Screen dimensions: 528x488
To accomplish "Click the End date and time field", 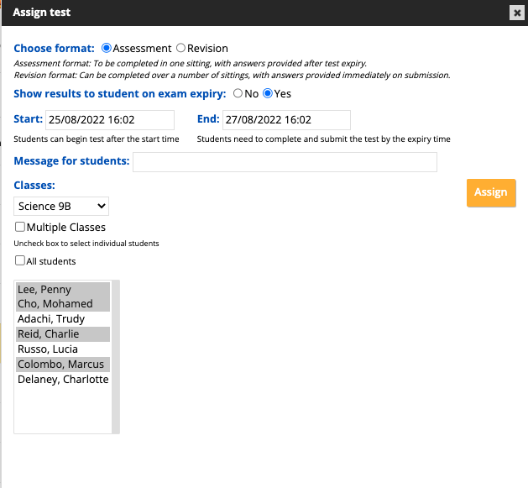I will [286, 120].
